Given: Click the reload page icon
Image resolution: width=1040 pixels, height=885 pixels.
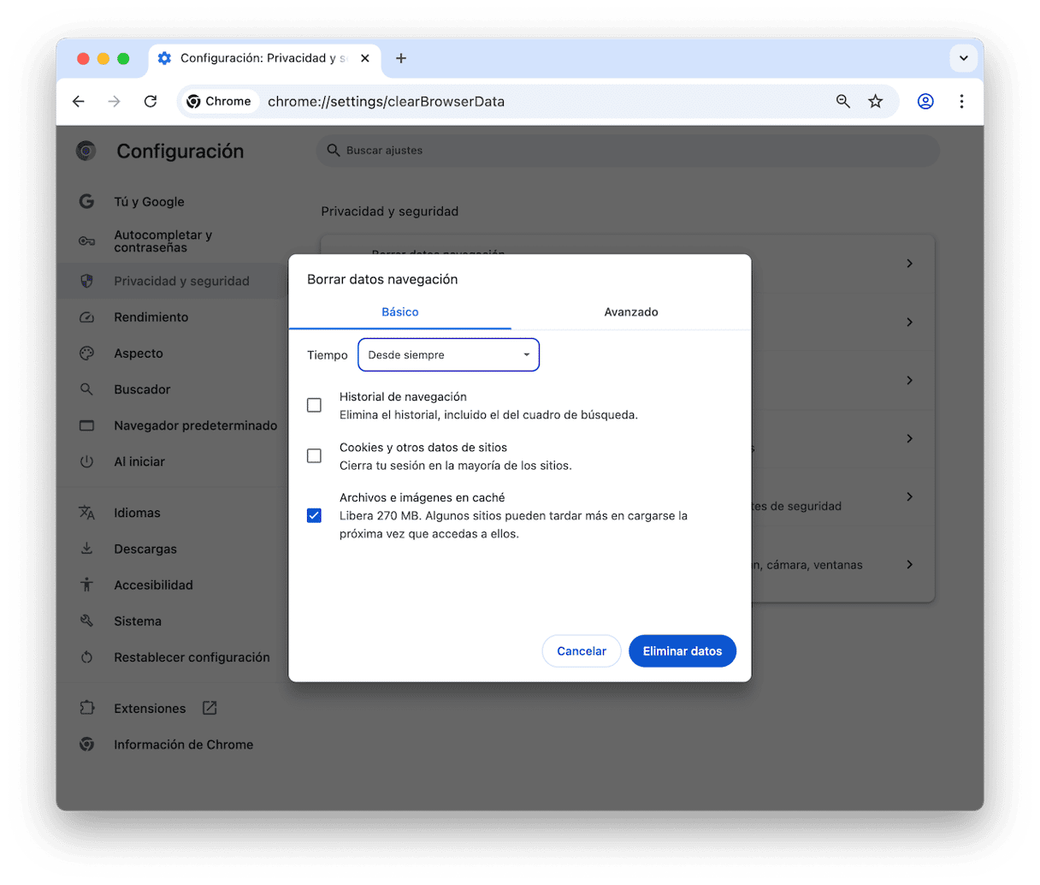Looking at the screenshot, I should (151, 101).
